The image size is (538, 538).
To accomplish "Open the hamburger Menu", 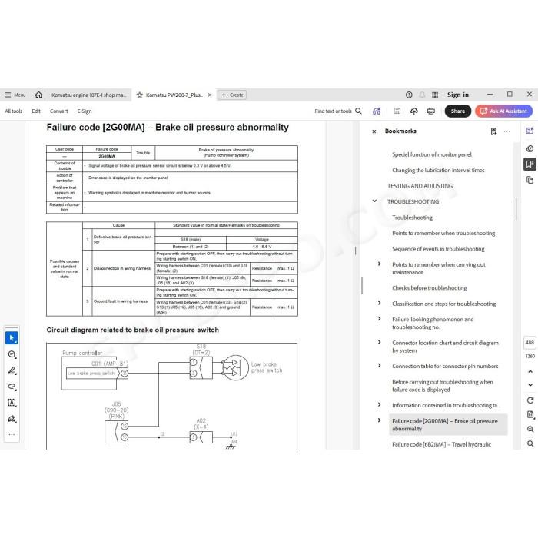I will coord(15,95).
